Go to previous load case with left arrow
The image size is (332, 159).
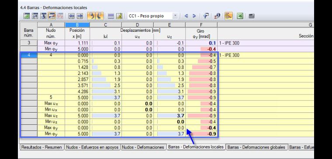pyautogui.click(x=187, y=16)
